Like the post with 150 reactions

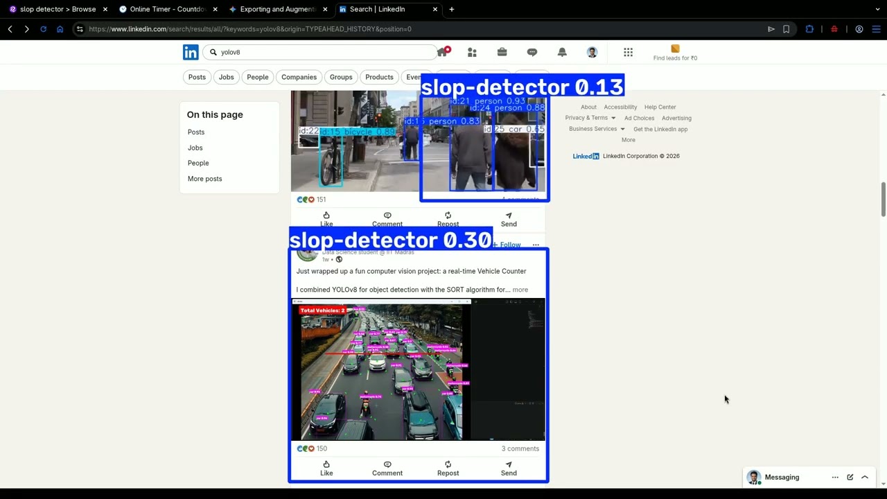tap(326, 469)
